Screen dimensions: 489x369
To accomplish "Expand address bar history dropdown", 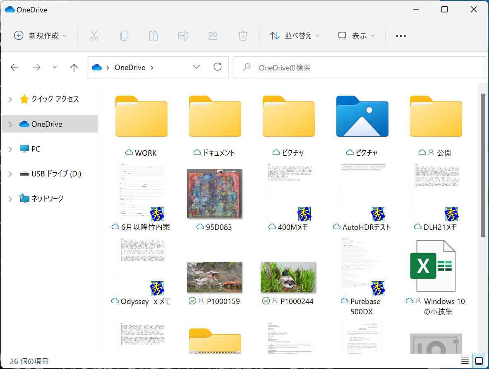I will tap(197, 67).
